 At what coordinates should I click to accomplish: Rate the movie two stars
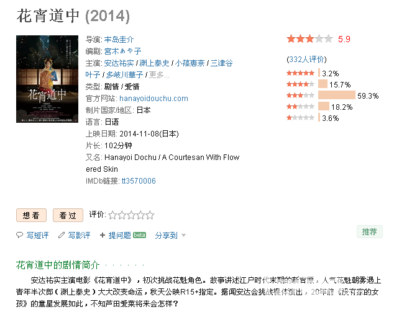[x=122, y=215]
